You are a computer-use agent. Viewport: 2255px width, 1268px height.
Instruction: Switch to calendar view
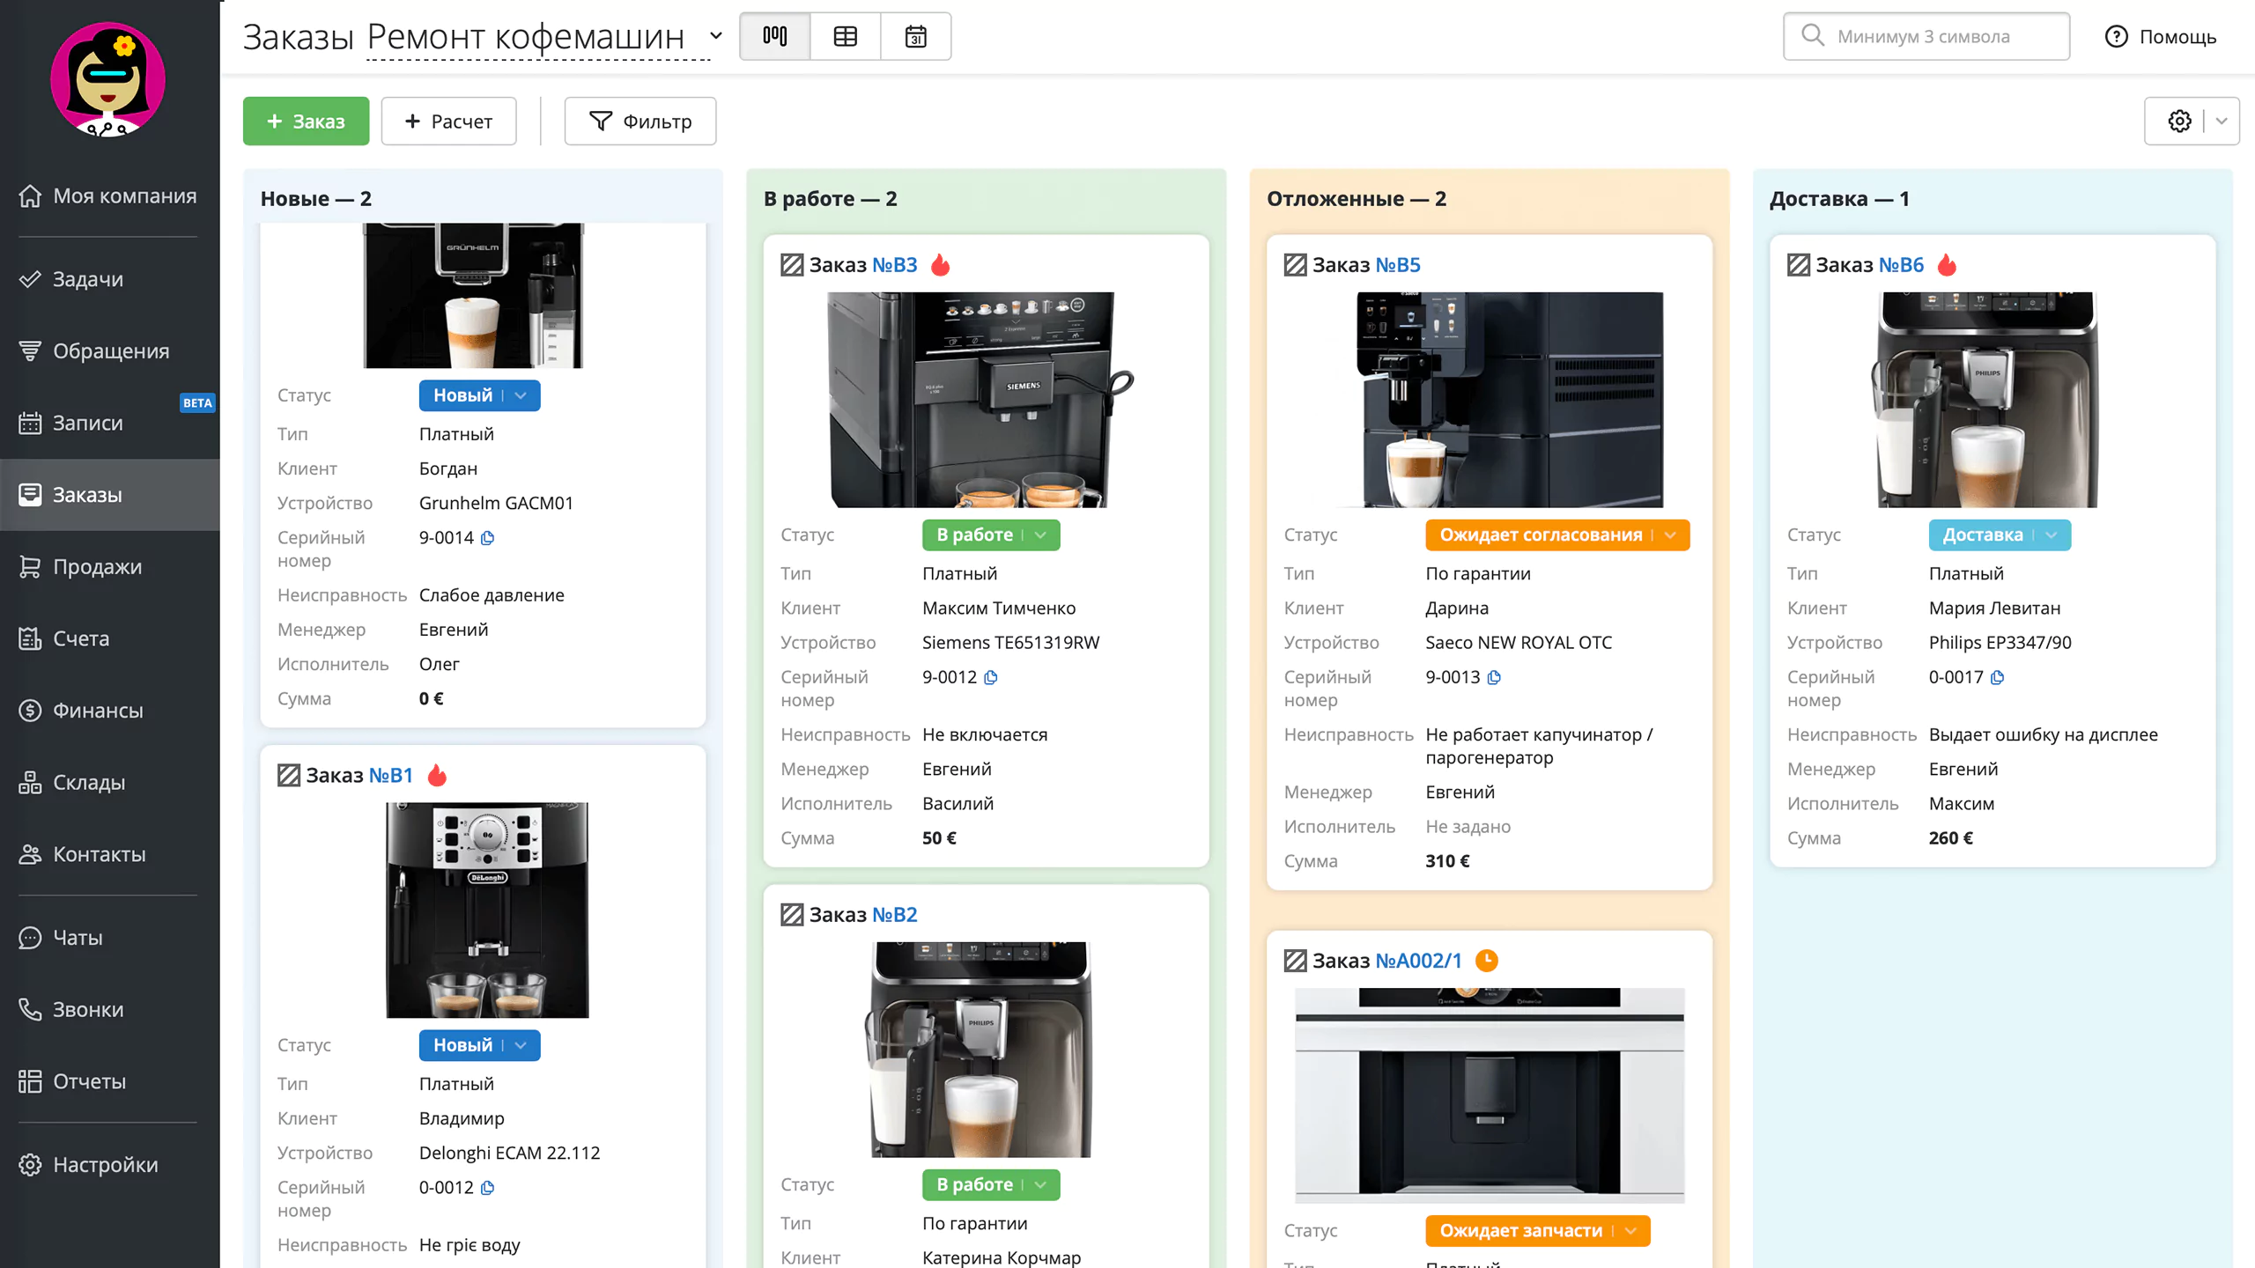916,36
